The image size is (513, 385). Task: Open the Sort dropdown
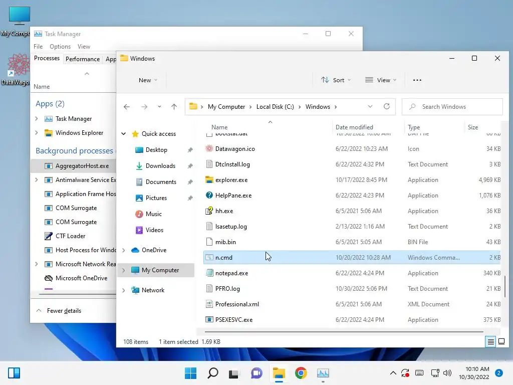pos(336,80)
